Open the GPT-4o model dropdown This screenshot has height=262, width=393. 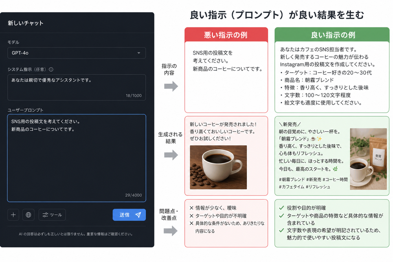tap(77, 53)
